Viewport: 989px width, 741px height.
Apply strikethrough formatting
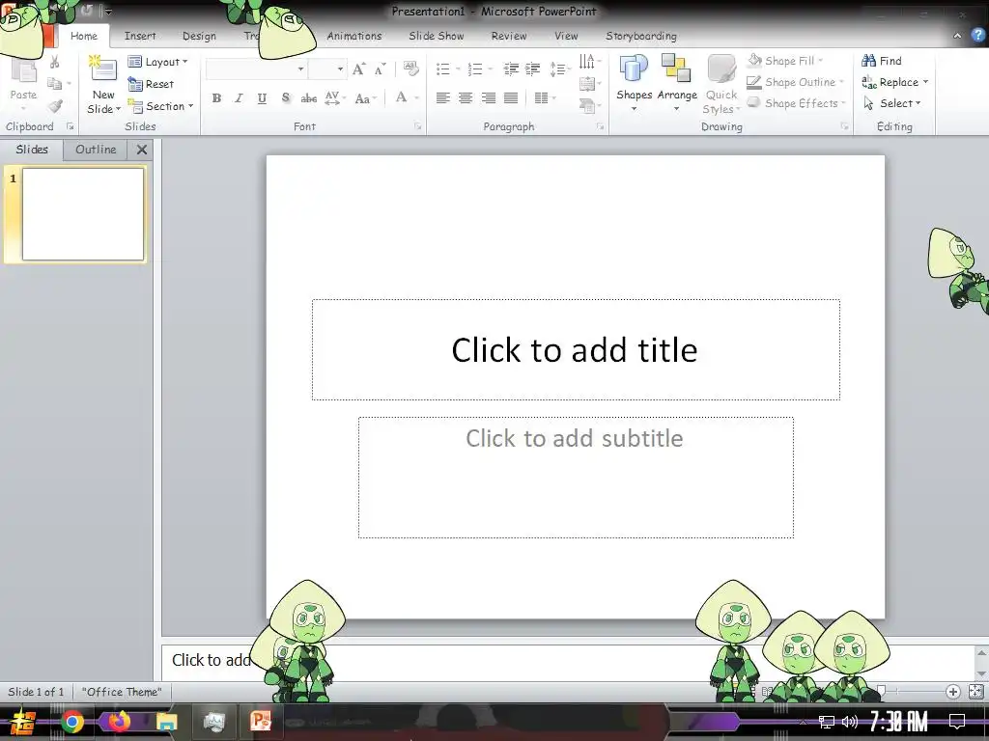tap(308, 98)
